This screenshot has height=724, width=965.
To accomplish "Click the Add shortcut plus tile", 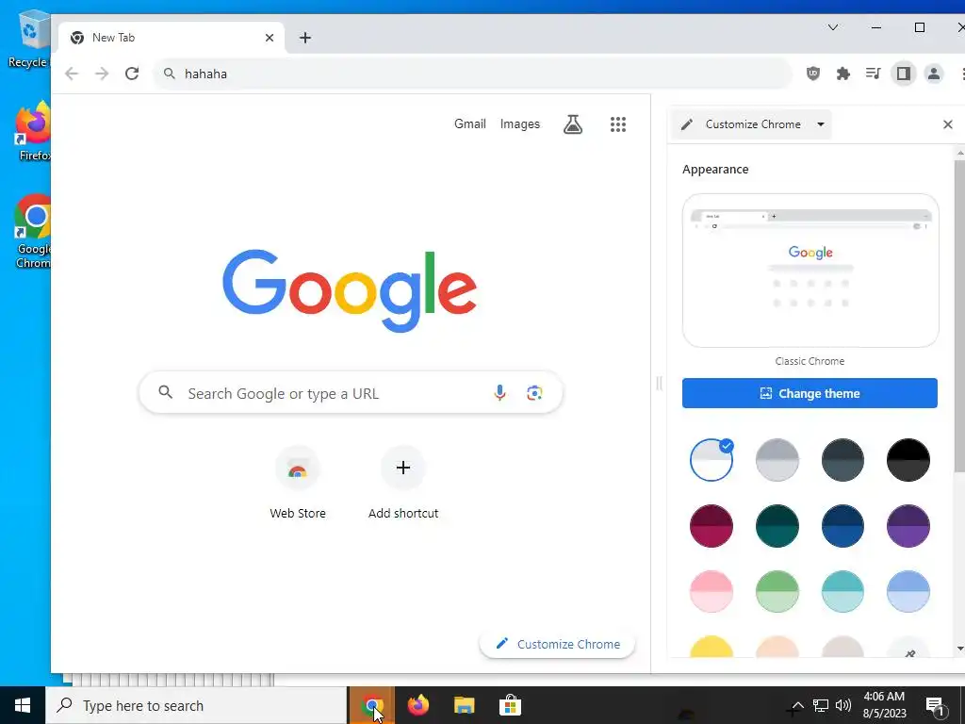I will click(x=403, y=484).
